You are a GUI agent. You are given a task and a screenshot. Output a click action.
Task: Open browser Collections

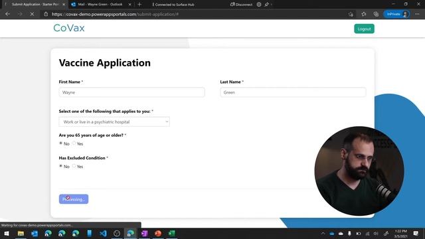(376, 14)
